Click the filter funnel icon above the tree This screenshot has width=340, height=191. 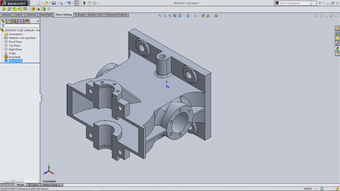click(x=3, y=25)
